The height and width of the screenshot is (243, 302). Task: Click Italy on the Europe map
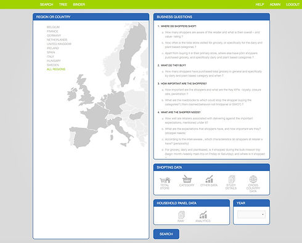coord(119,125)
